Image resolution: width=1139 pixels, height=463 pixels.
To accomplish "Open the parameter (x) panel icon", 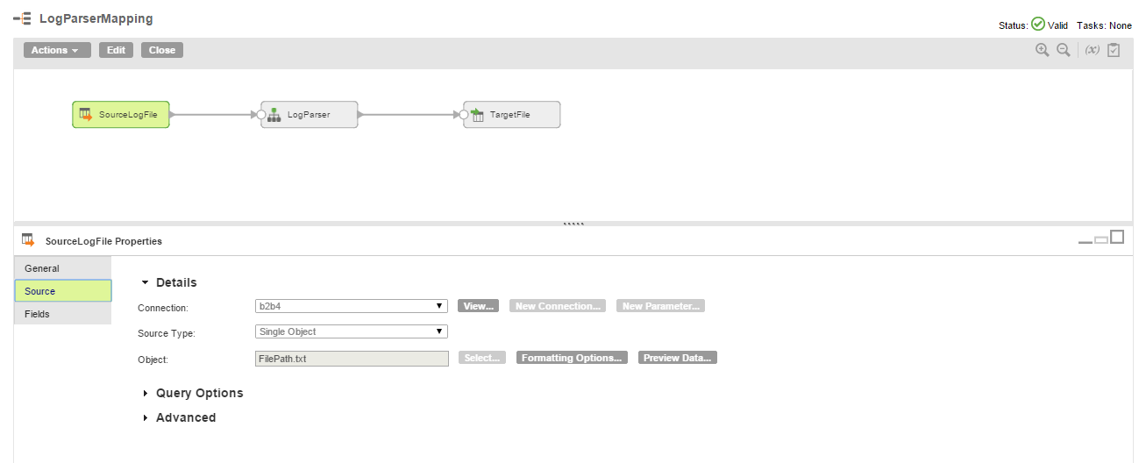I will tap(1093, 50).
